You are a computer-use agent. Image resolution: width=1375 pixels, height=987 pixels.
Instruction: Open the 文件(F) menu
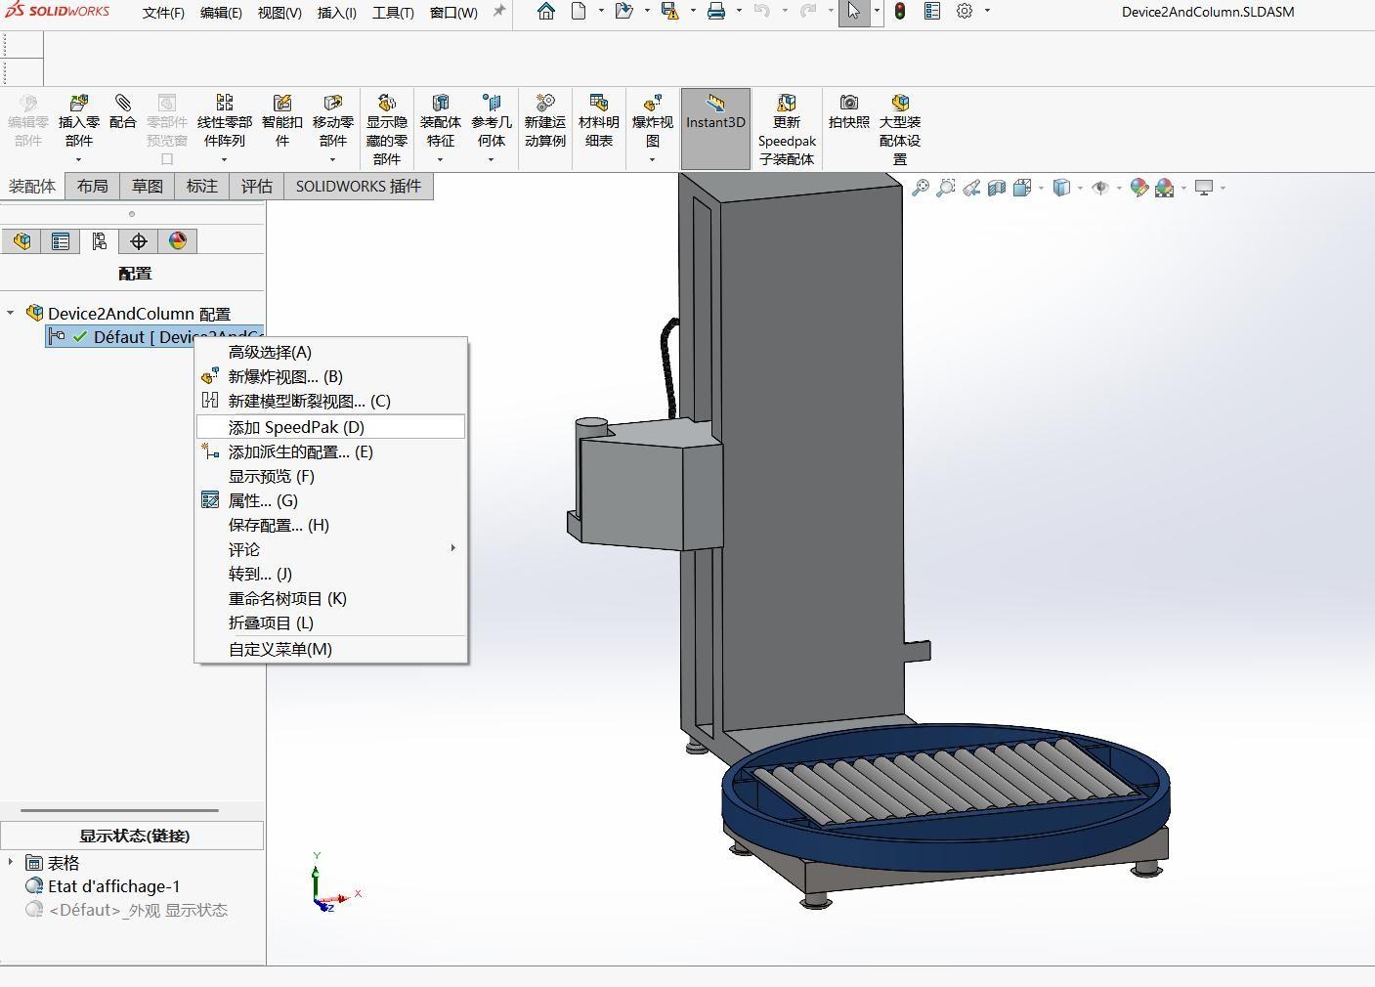(163, 13)
